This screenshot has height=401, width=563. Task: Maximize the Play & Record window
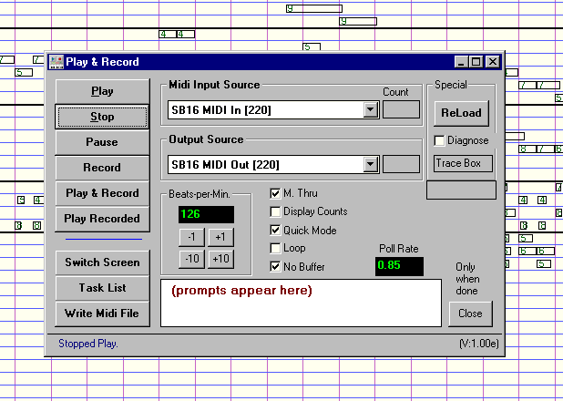tap(476, 62)
